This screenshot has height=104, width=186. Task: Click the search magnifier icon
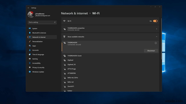[55, 22]
